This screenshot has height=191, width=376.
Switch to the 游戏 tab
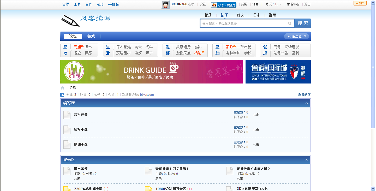pos(91,36)
